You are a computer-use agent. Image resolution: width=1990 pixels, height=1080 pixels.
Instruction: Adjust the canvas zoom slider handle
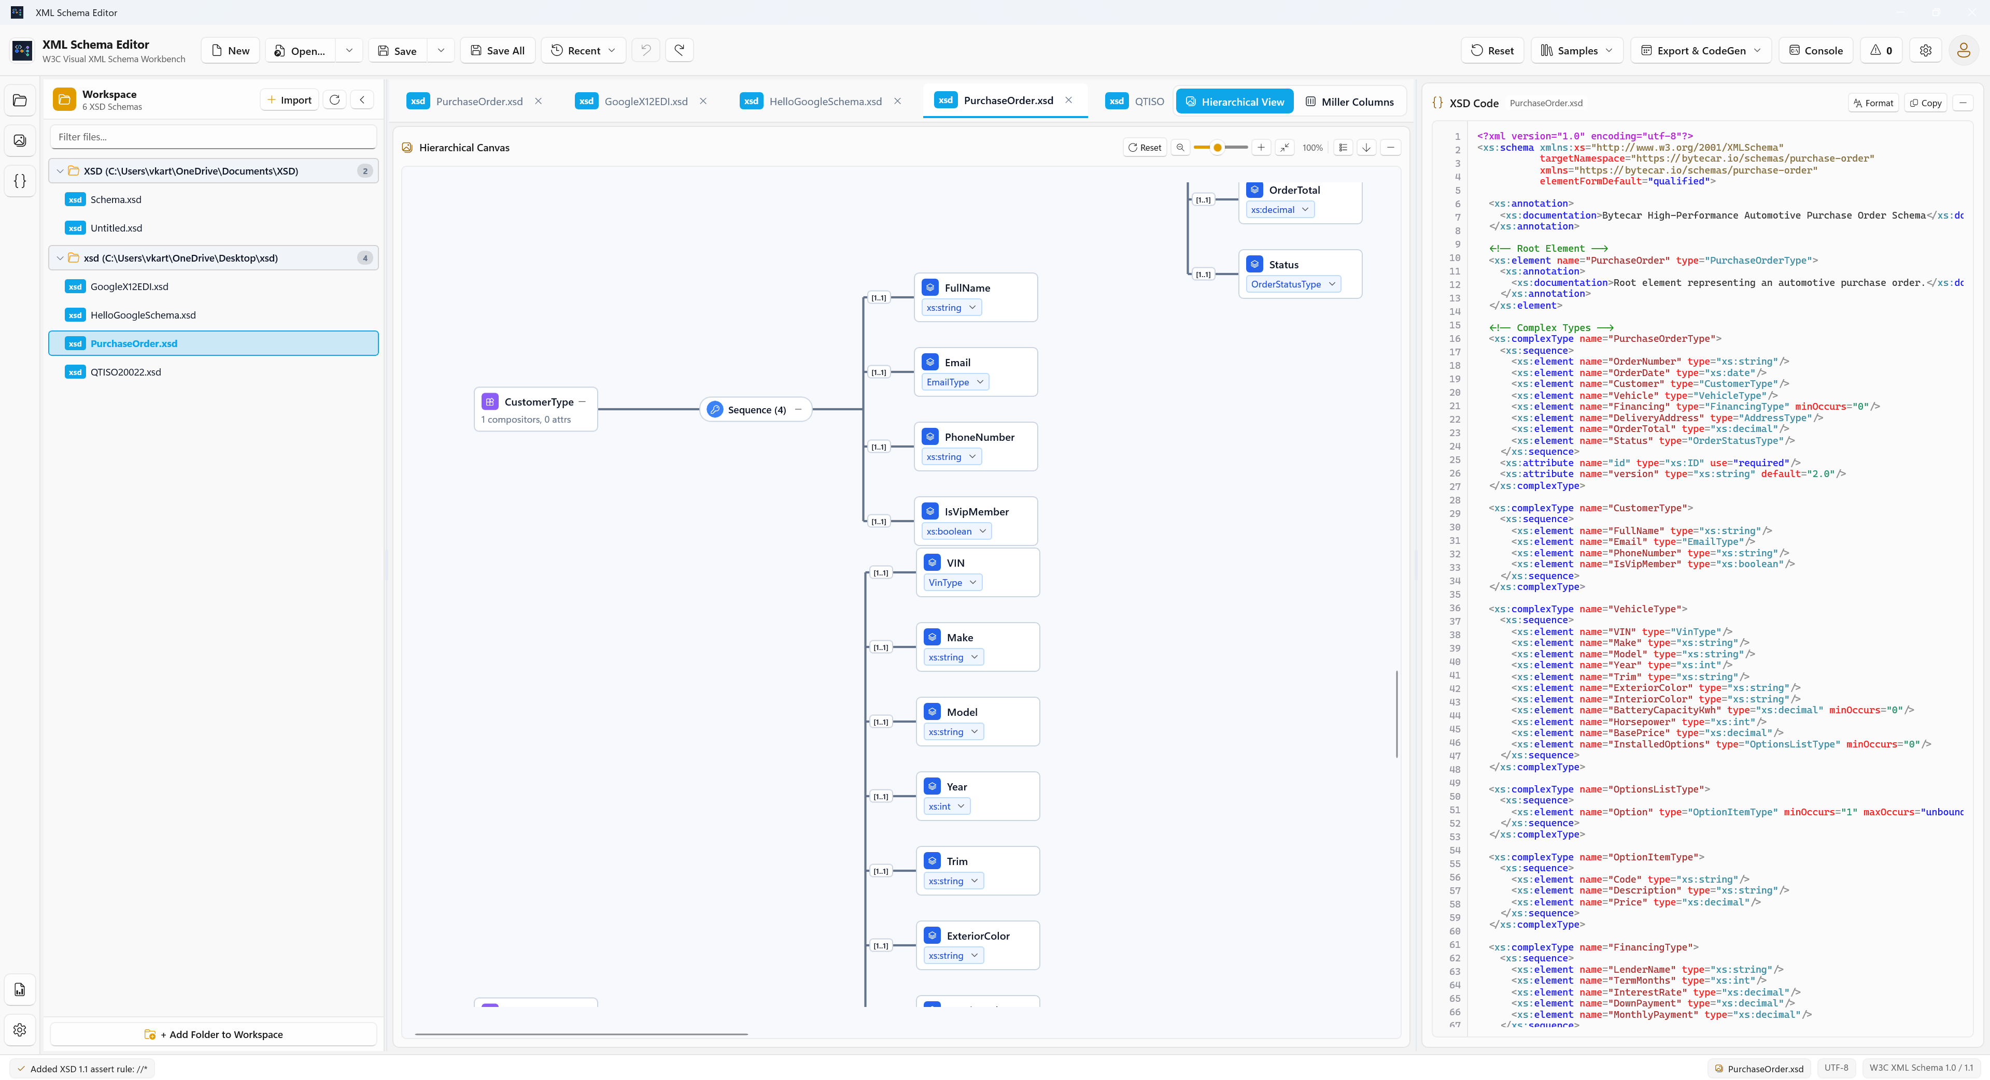click(1218, 148)
